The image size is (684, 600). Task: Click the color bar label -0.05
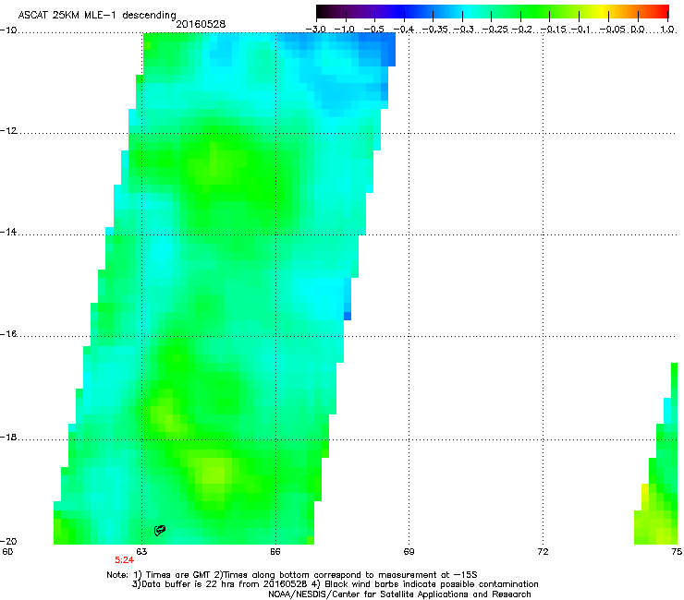pyautogui.click(x=613, y=30)
